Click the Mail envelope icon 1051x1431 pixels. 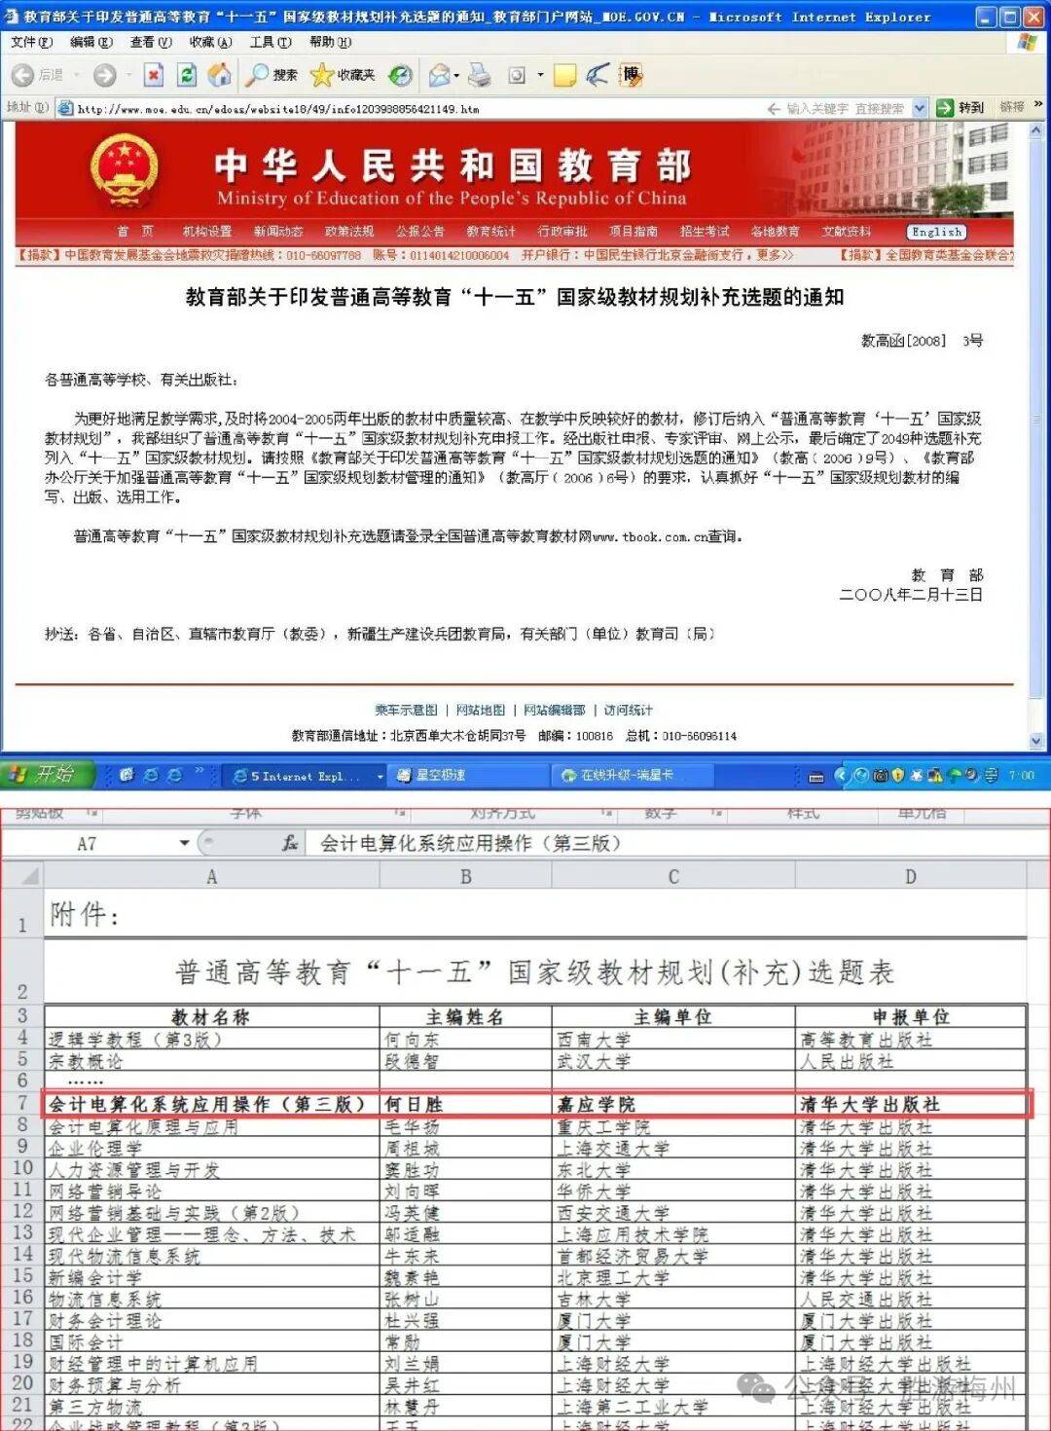pos(440,75)
